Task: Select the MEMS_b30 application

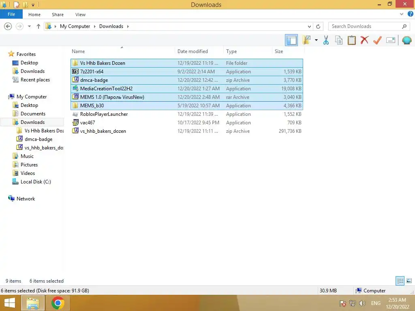Action: pyautogui.click(x=186, y=106)
